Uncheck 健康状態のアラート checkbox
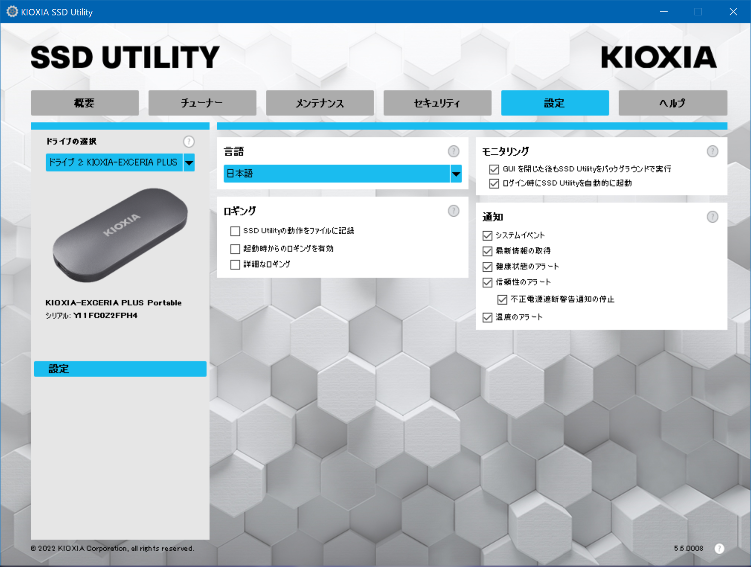 tap(488, 267)
